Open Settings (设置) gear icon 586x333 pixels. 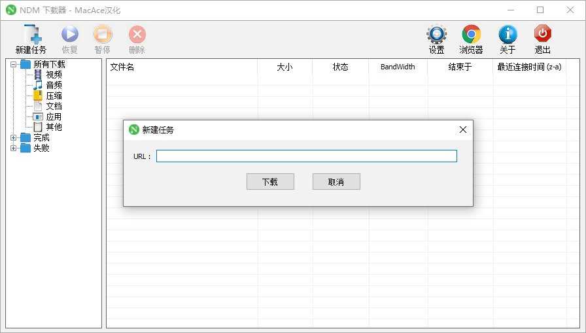pyautogui.click(x=436, y=35)
